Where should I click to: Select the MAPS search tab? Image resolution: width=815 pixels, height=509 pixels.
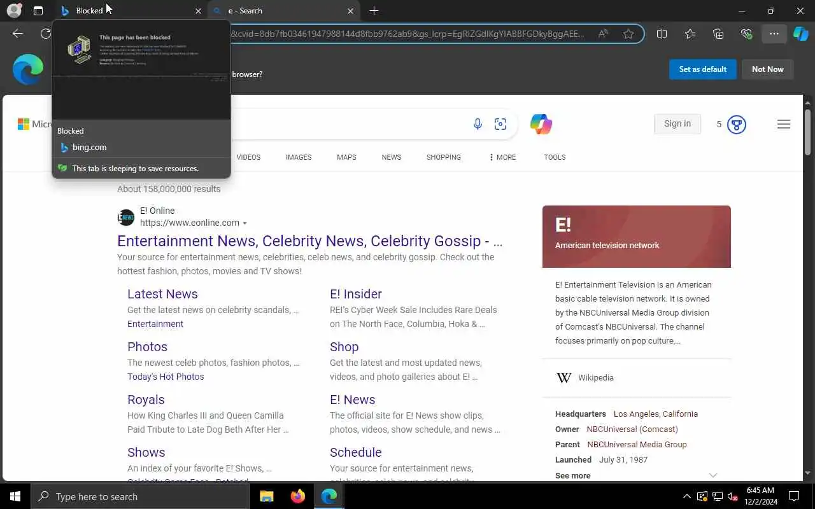tap(346, 157)
